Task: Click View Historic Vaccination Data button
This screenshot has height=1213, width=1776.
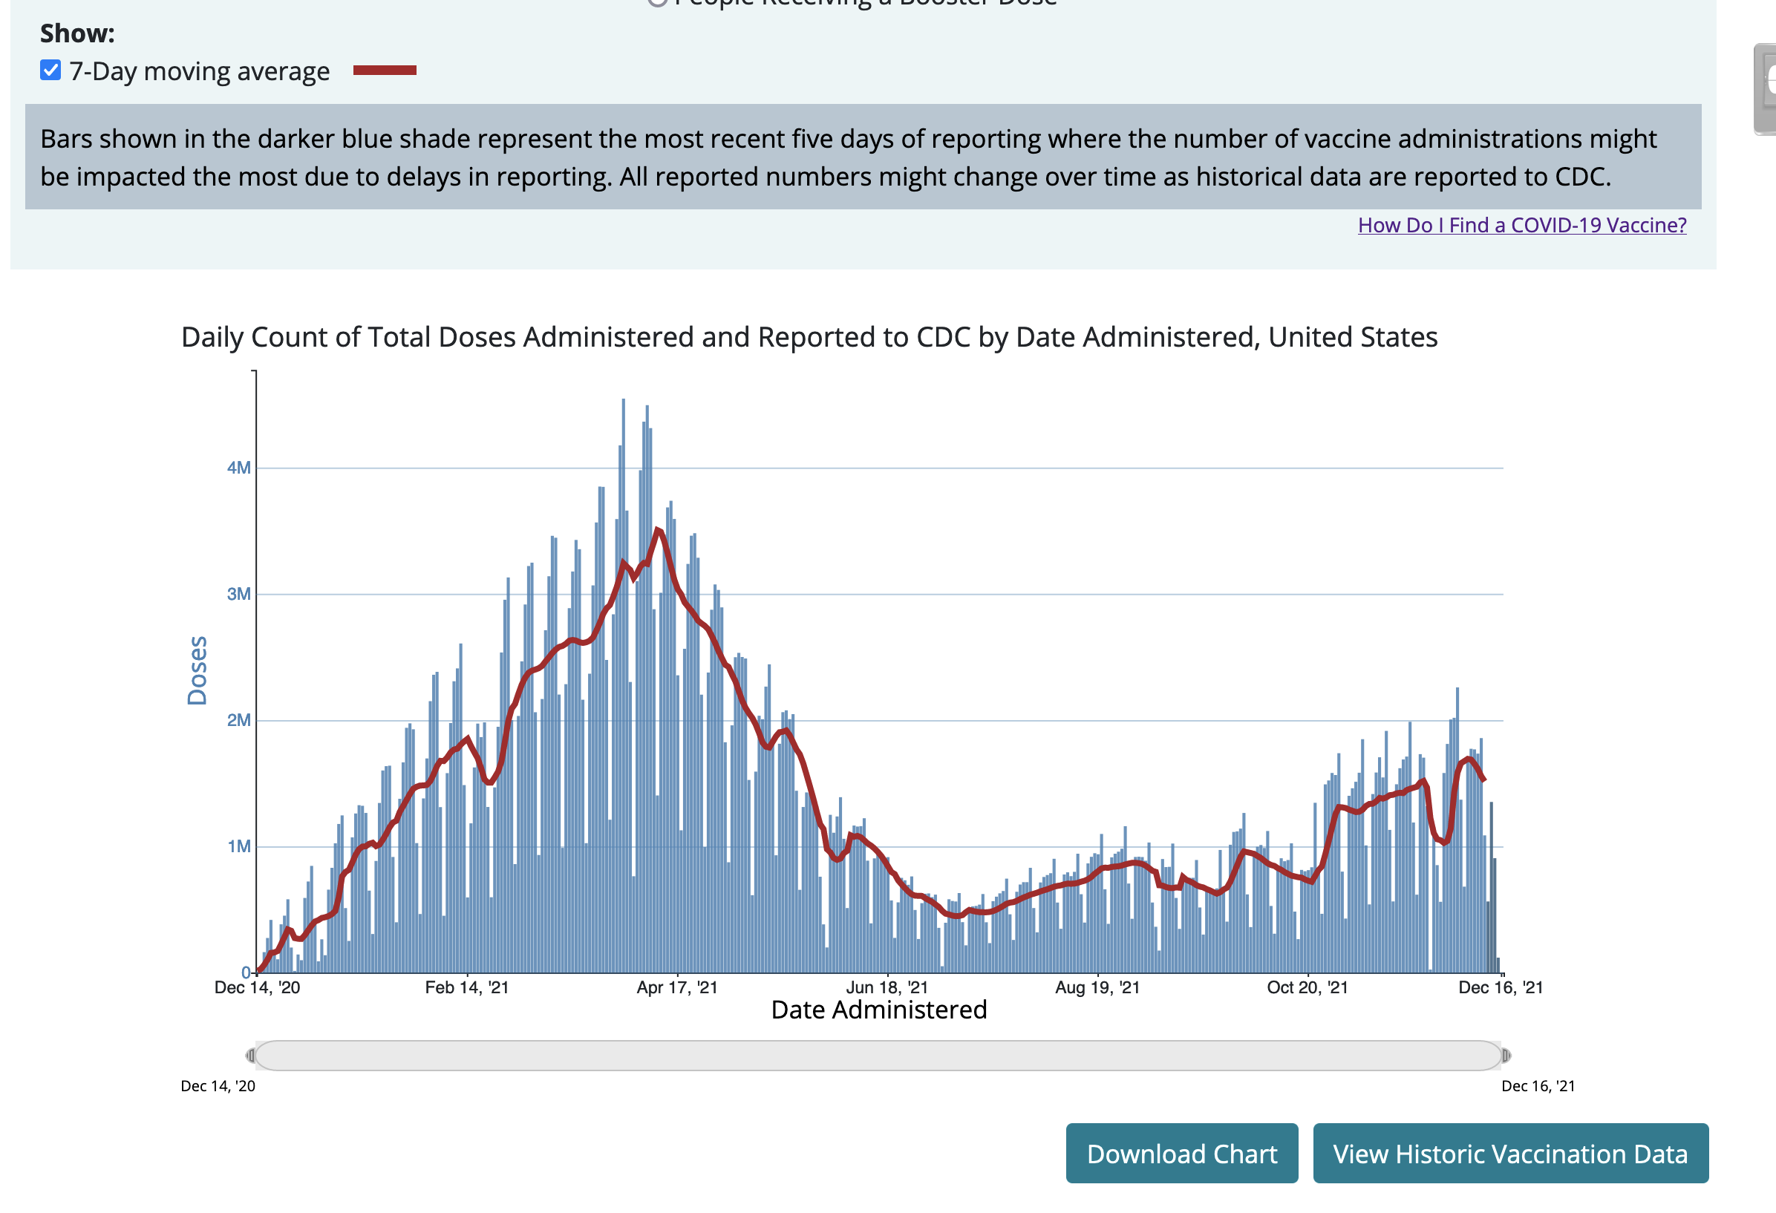Action: (x=1510, y=1153)
